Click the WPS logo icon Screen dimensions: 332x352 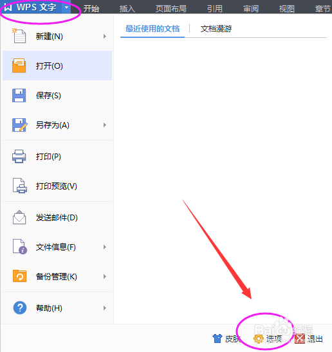click(8, 8)
